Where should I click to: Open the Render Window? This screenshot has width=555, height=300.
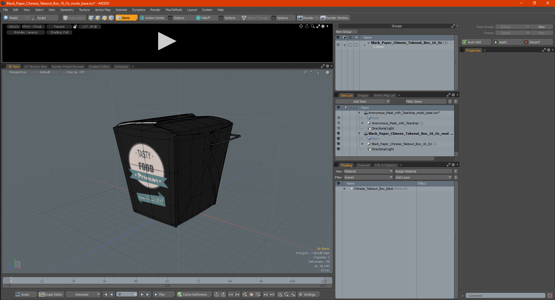click(335, 18)
